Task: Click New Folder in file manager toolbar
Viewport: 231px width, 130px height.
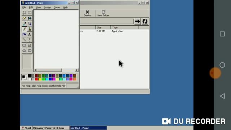Action: click(103, 13)
